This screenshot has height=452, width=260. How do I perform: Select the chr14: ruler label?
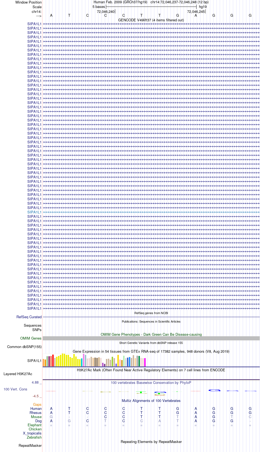[x=36, y=11]
